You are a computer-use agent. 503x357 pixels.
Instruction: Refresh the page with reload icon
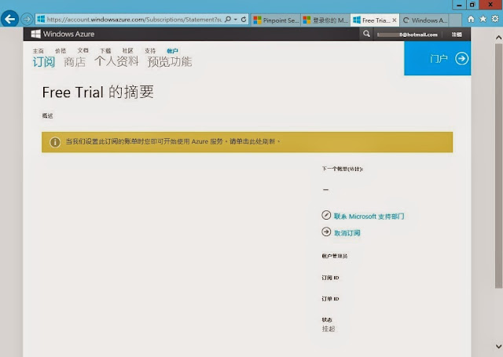click(x=244, y=20)
